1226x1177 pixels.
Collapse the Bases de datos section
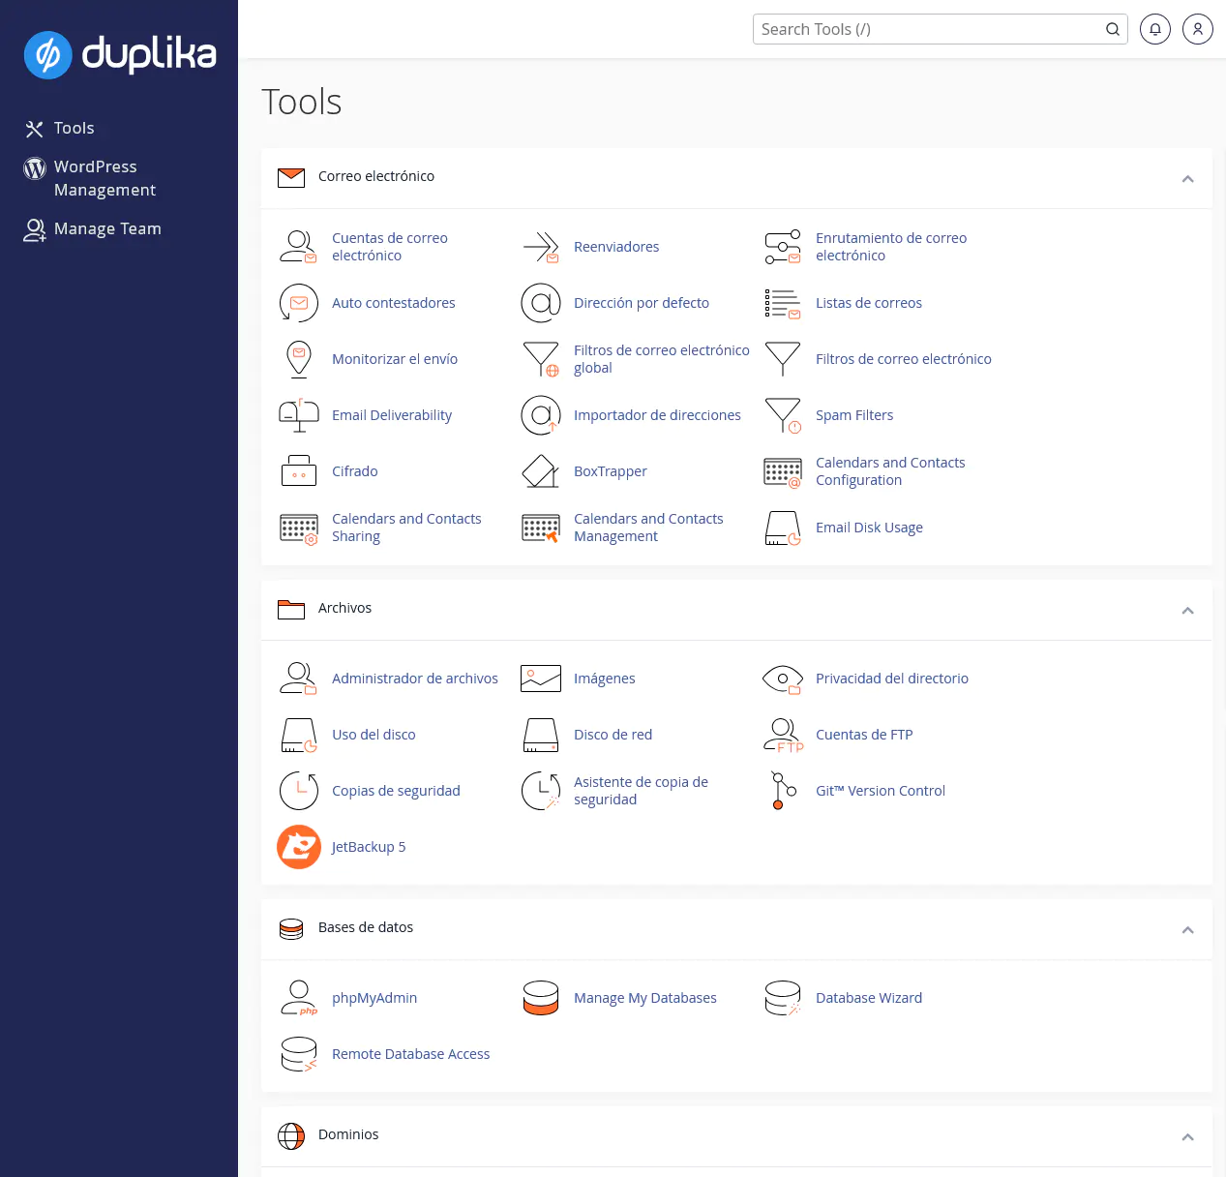click(1187, 929)
